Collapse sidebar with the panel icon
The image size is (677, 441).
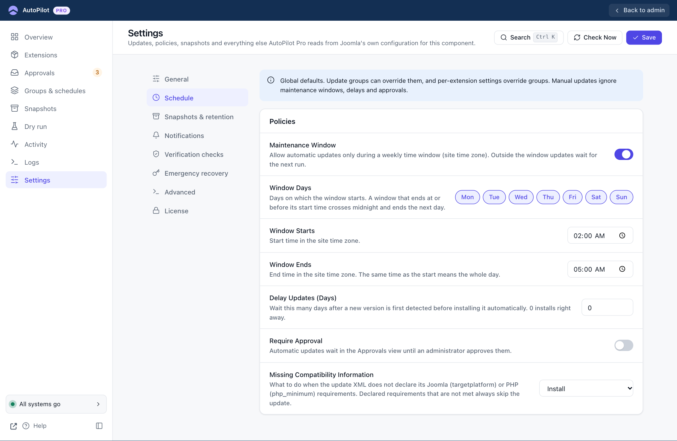[99, 426]
